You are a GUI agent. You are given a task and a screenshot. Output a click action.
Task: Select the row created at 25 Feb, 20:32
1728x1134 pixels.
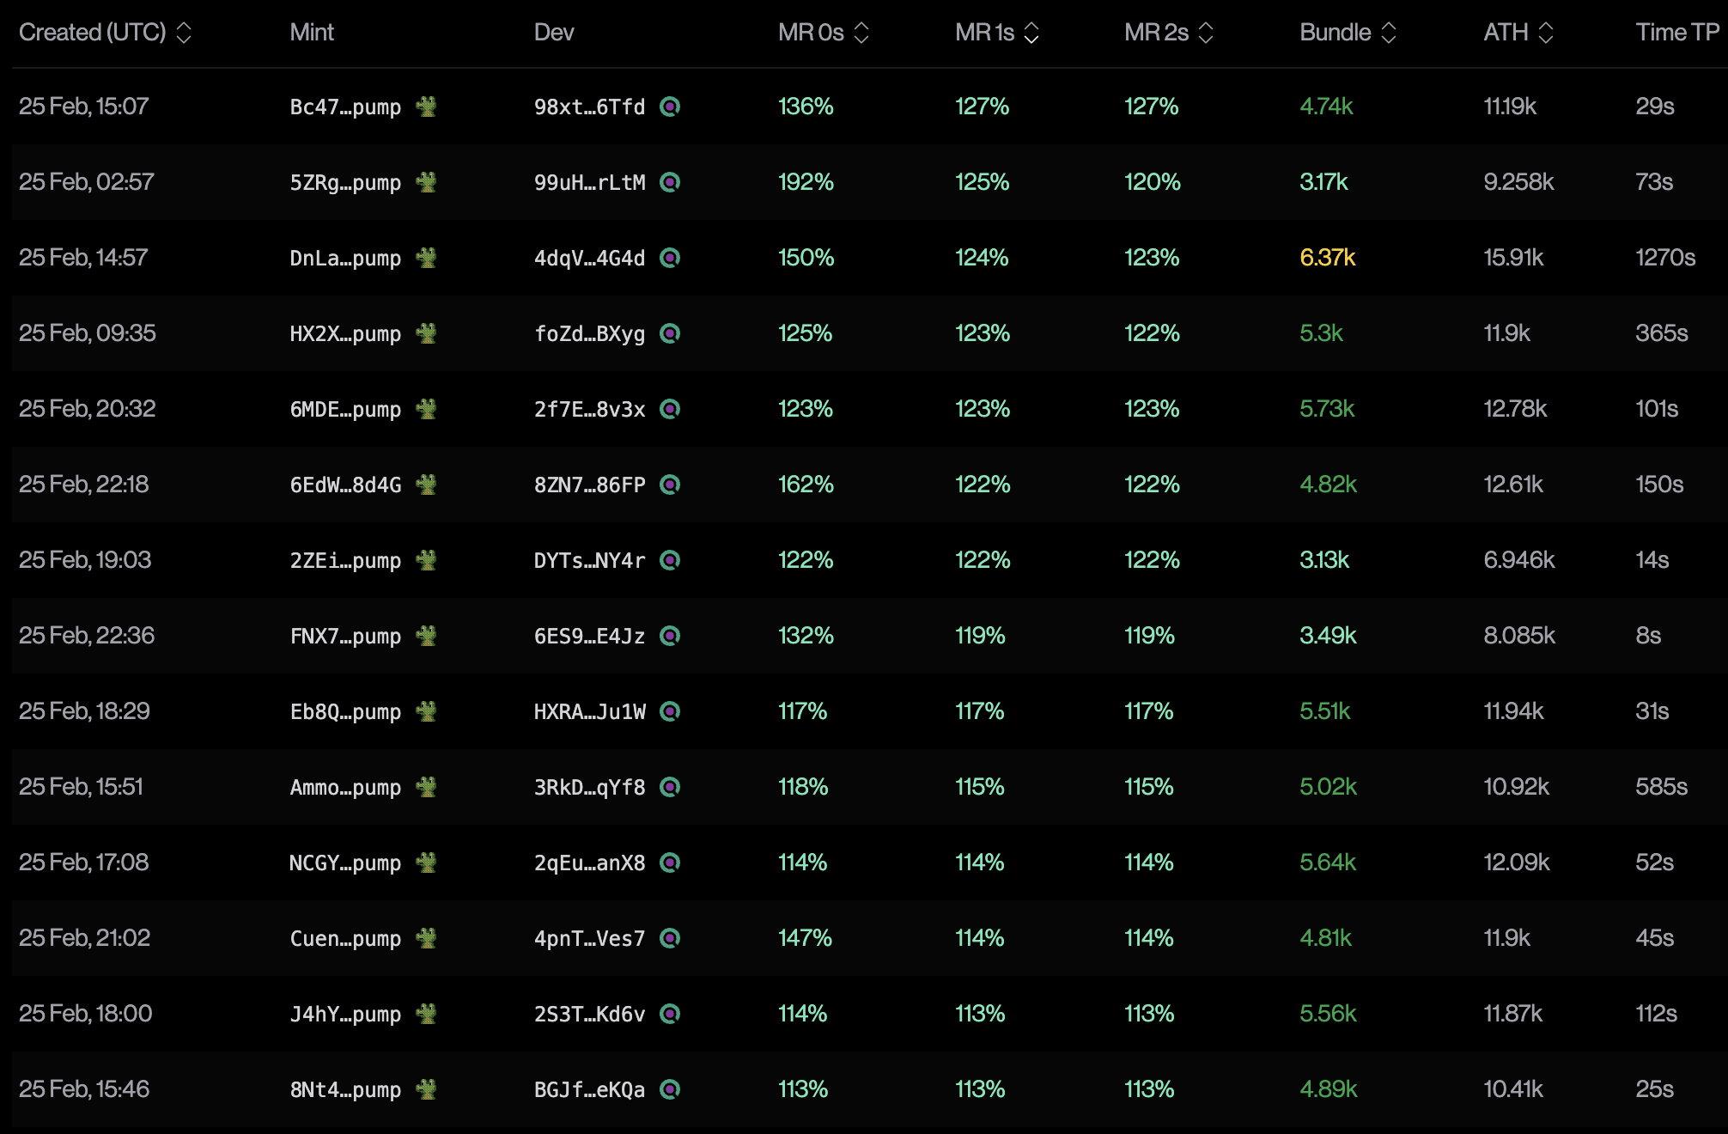click(859, 409)
